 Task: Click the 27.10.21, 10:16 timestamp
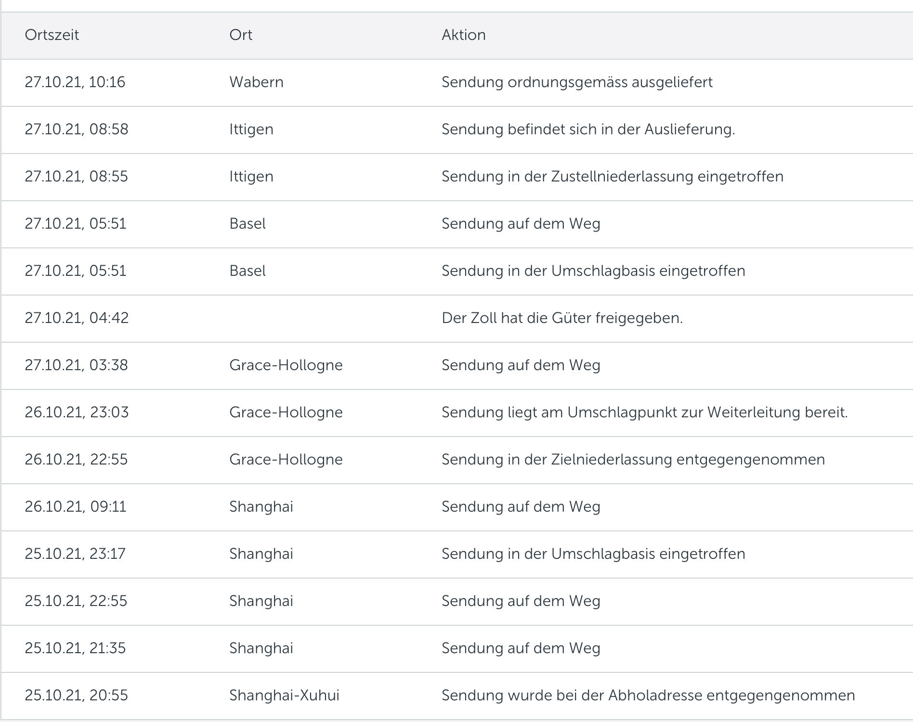[75, 82]
